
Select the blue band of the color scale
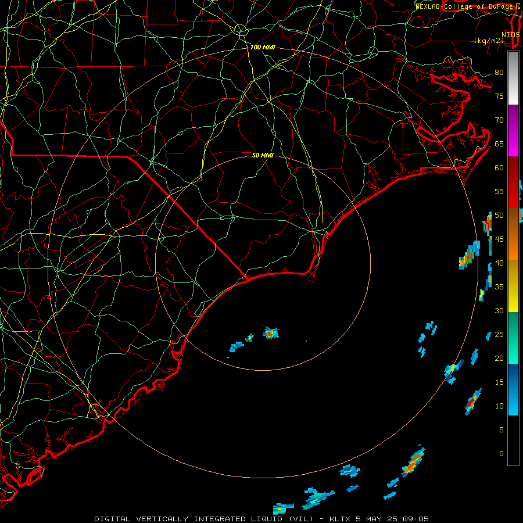point(513,389)
